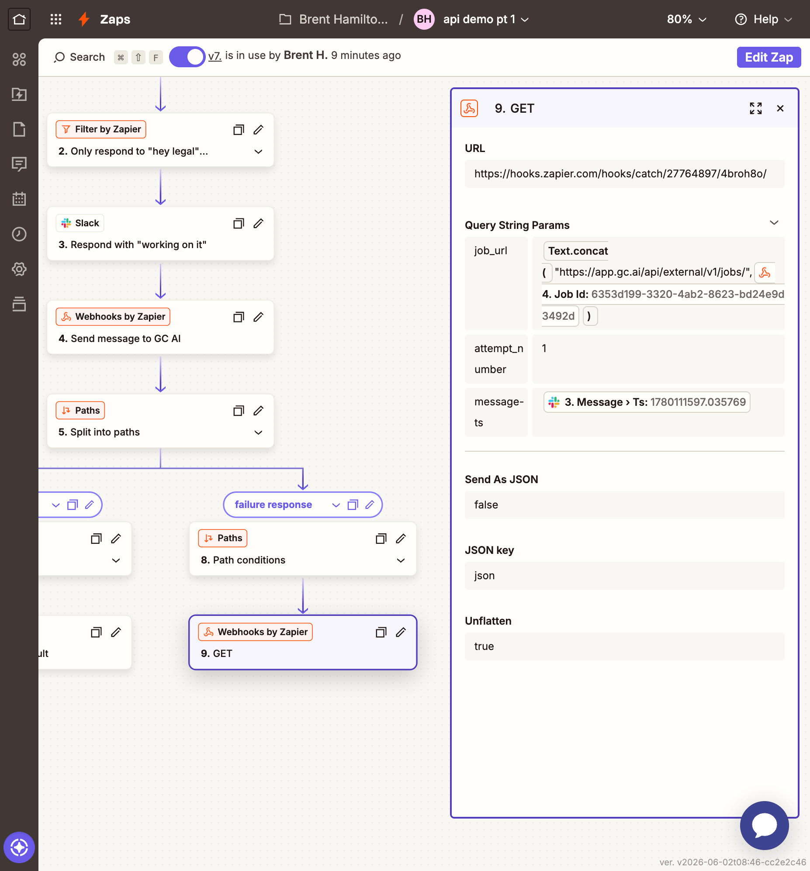Expand the 9. GET panel fullscreen
The height and width of the screenshot is (871, 810).
pyautogui.click(x=756, y=108)
